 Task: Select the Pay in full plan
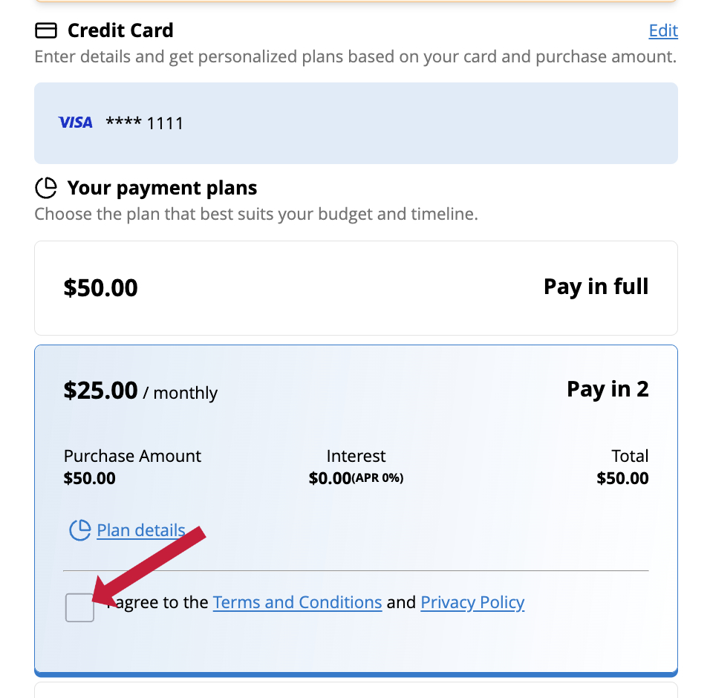coord(356,288)
